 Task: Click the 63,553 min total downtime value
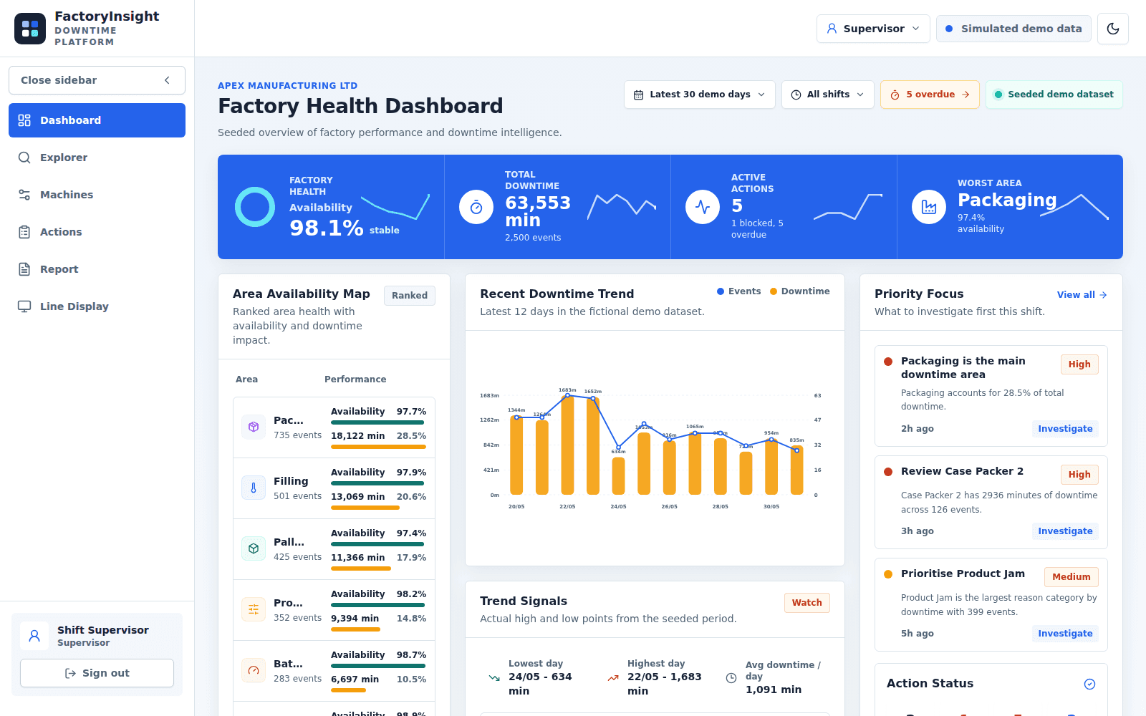[x=538, y=211]
